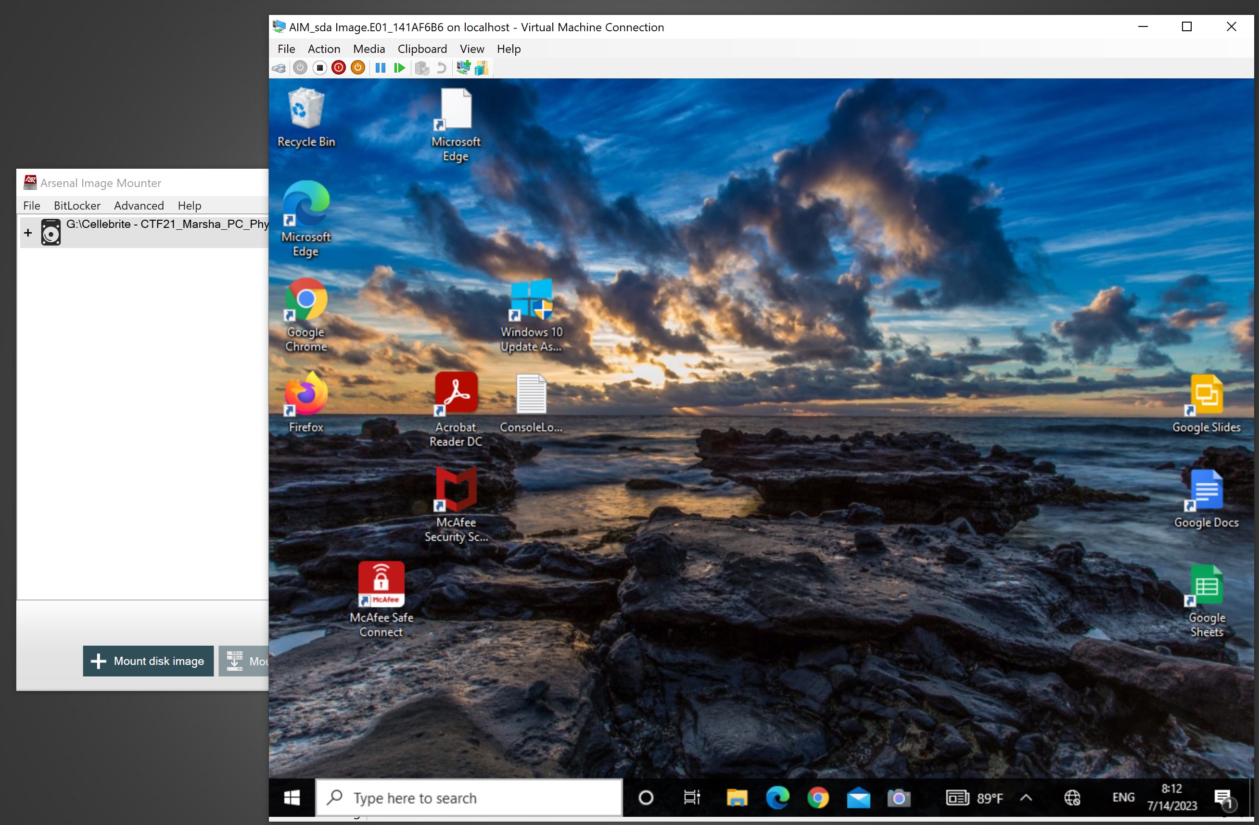The height and width of the screenshot is (825, 1259).
Task: Click the Share toolbar icon
Action: [482, 68]
